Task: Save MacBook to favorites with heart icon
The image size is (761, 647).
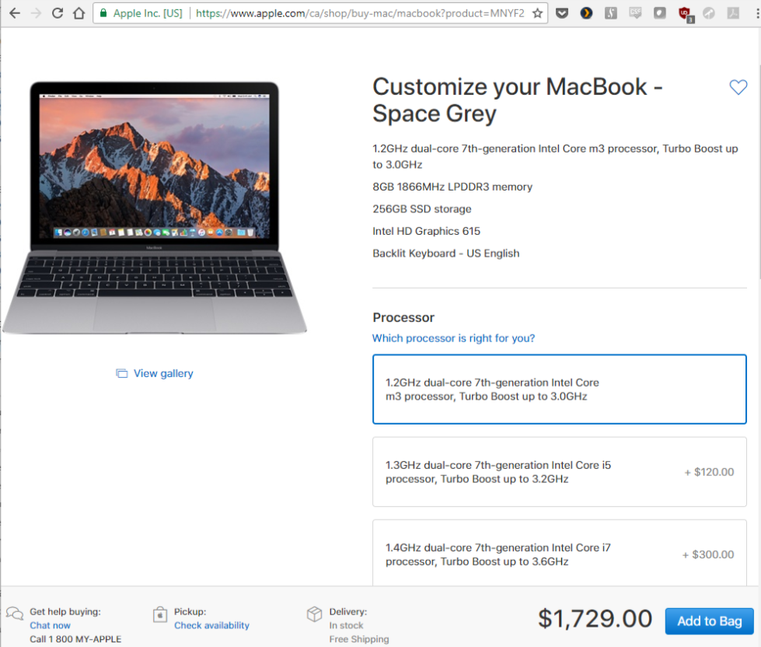Action: pyautogui.click(x=738, y=87)
